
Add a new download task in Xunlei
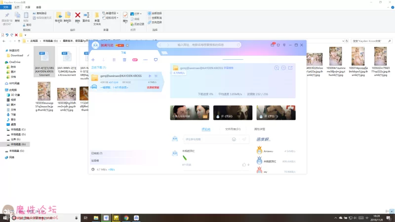(93, 60)
